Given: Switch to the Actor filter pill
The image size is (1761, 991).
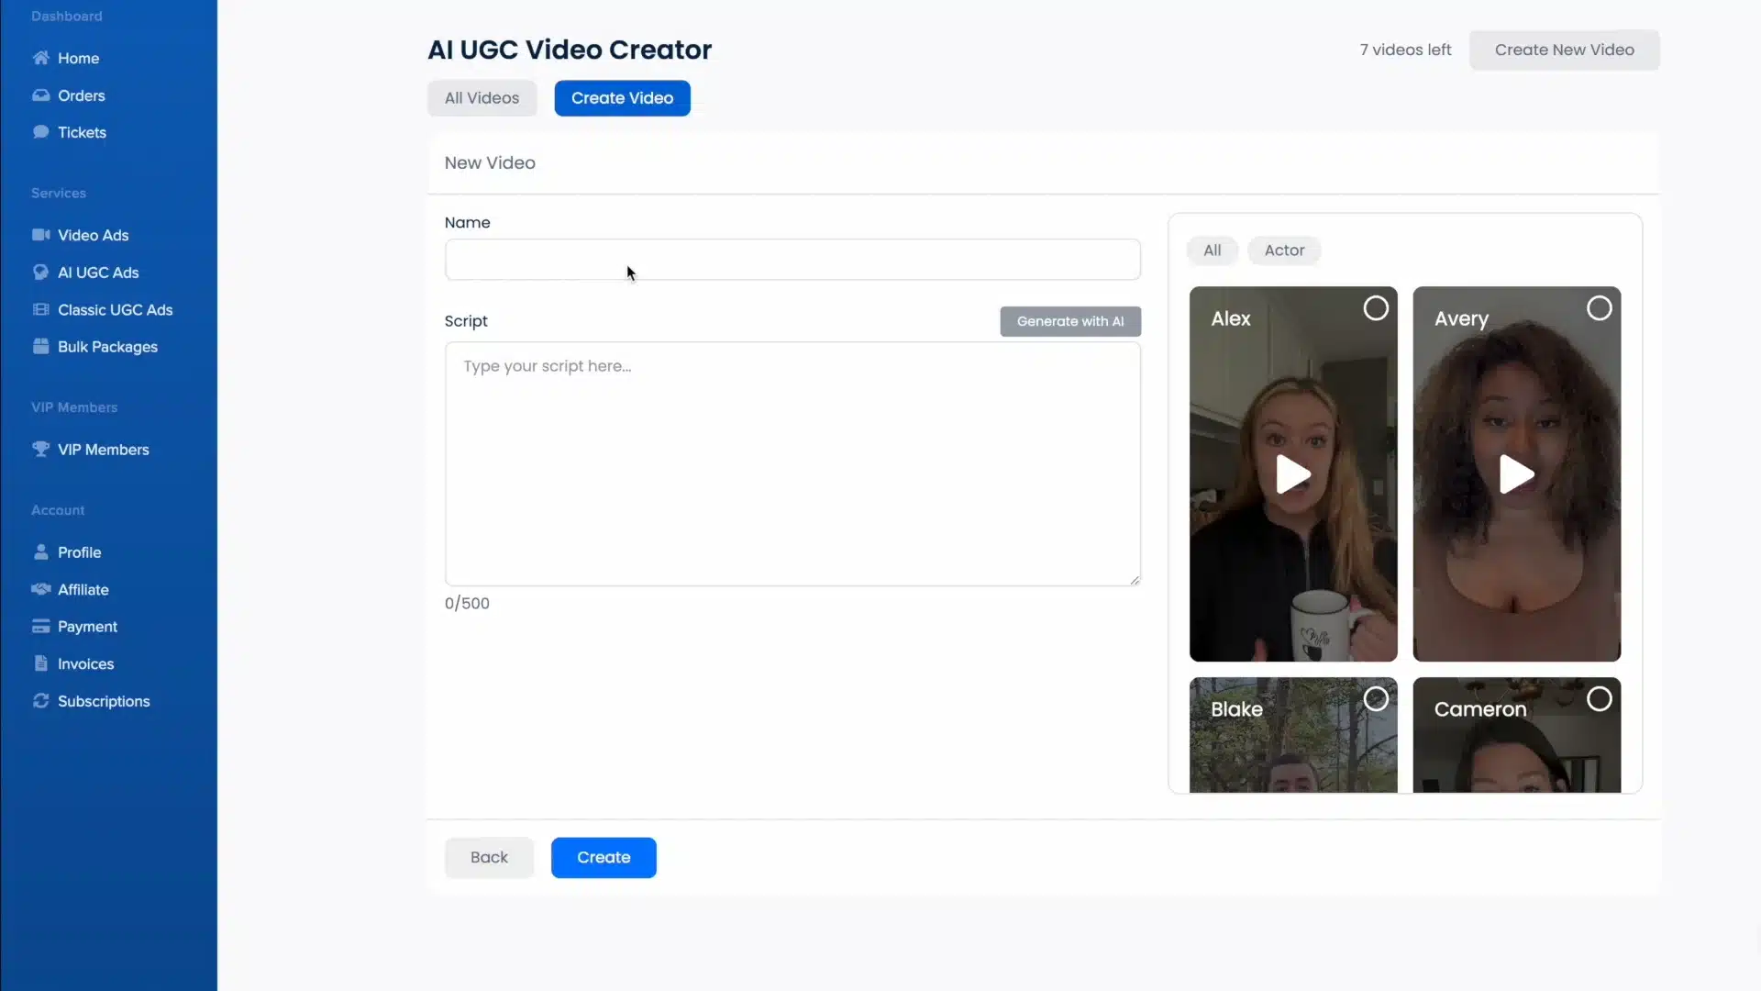Looking at the screenshot, I should pyautogui.click(x=1284, y=251).
